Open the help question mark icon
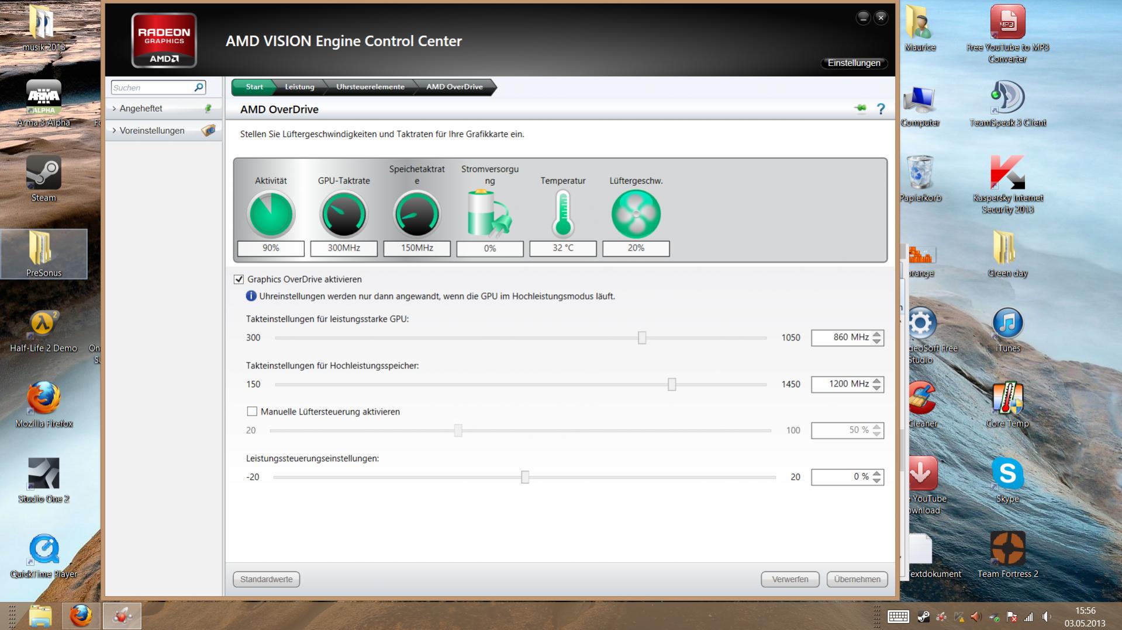The width and height of the screenshot is (1122, 630). (x=881, y=109)
